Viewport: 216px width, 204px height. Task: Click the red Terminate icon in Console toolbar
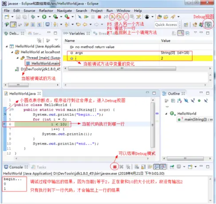[115, 167]
